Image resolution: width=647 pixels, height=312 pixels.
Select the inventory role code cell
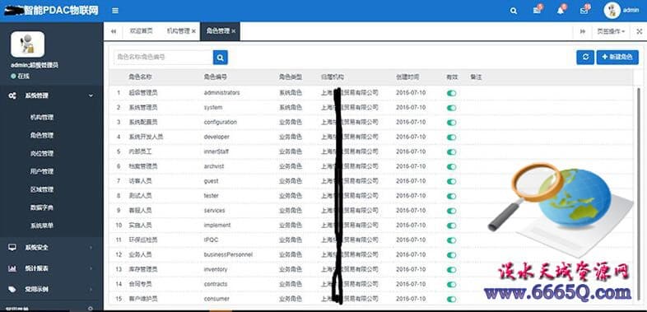click(x=216, y=269)
